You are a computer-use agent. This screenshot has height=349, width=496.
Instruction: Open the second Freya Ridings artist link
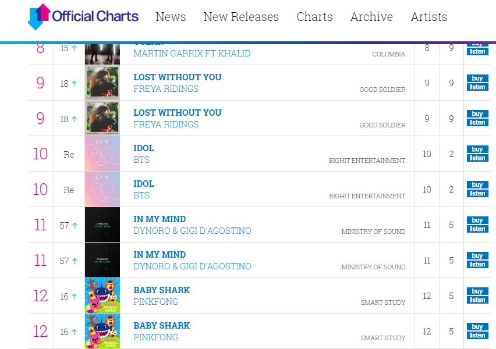tap(166, 124)
